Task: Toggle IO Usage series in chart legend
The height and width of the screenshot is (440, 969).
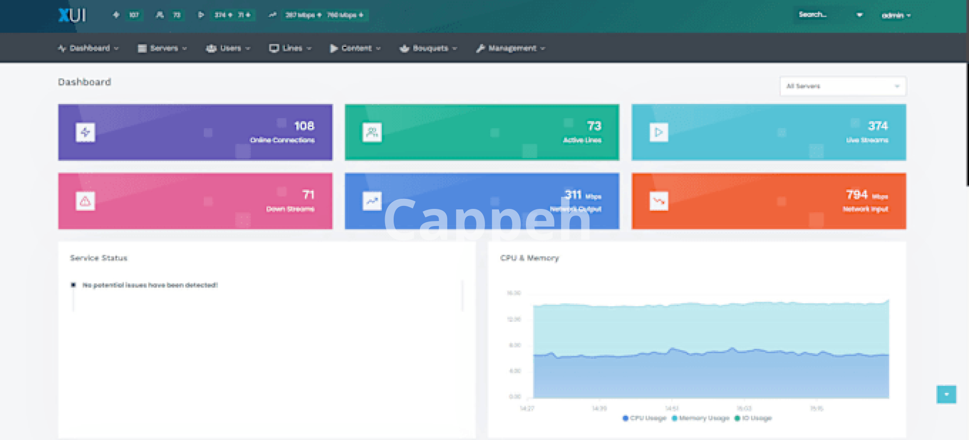Action: click(x=753, y=418)
